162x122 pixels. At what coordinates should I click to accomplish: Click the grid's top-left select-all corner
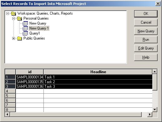point(10,72)
